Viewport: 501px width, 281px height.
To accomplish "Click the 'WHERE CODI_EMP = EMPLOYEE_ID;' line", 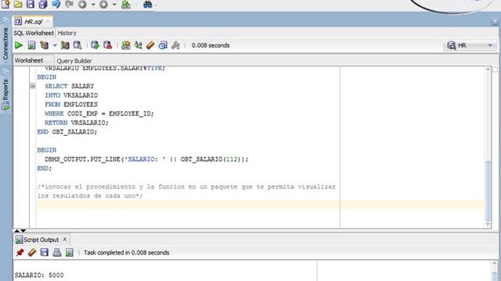I will point(99,114).
